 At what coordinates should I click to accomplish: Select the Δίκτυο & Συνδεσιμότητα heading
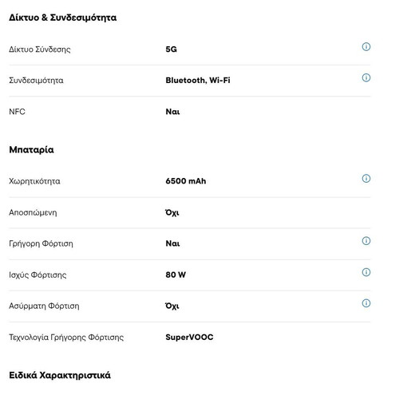point(63,18)
